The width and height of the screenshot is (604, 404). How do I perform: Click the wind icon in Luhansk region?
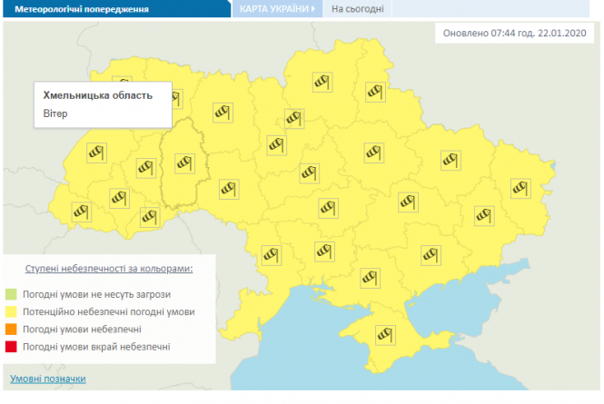[x=520, y=186]
